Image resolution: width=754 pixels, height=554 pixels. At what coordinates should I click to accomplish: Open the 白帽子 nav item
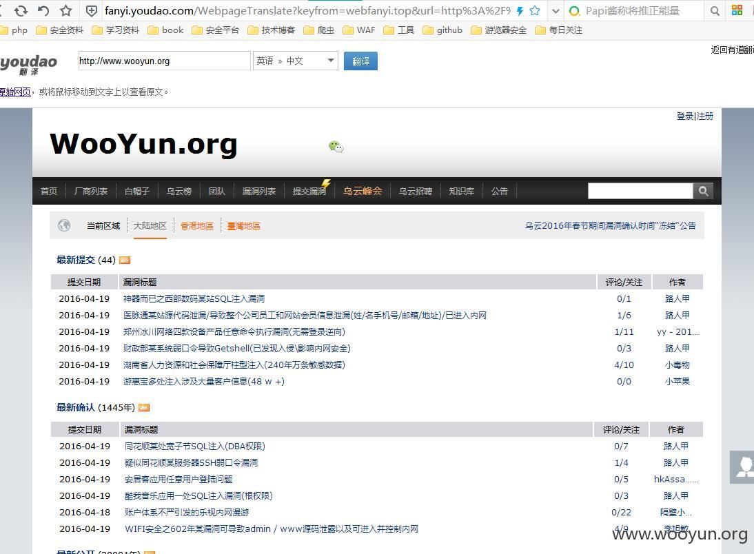[x=137, y=192]
